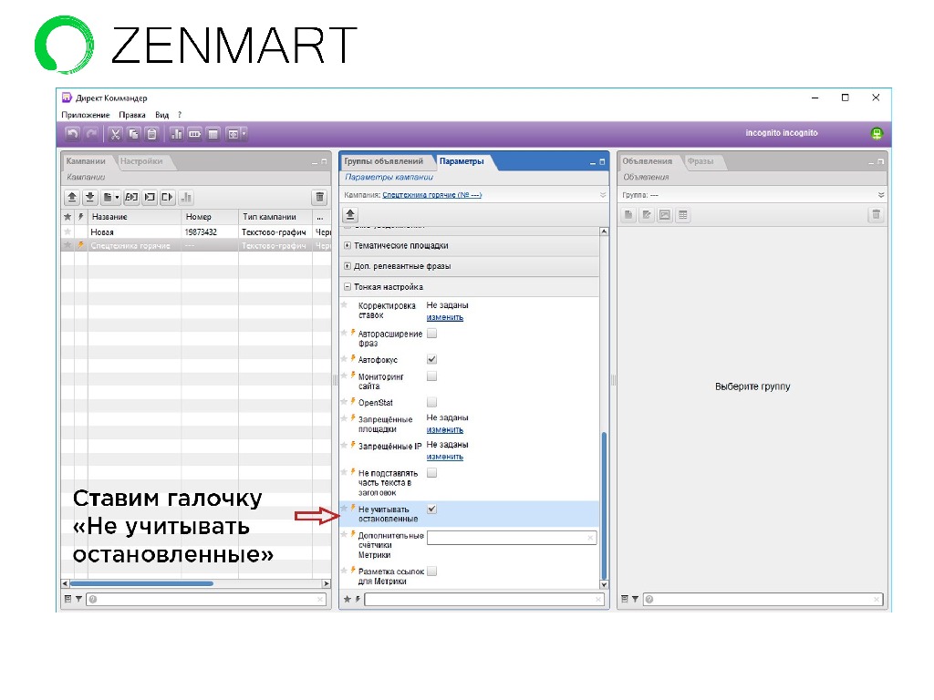Toggle the star next to Корректировка ставок
The height and width of the screenshot is (700, 934).
pos(344,304)
